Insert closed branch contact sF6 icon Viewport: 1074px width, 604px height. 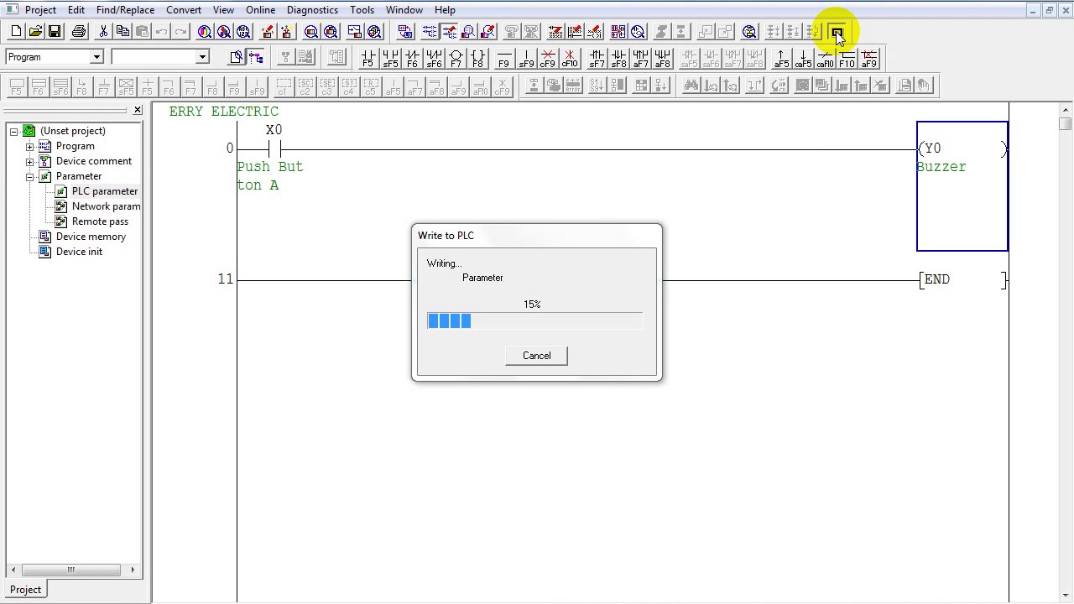coord(434,58)
